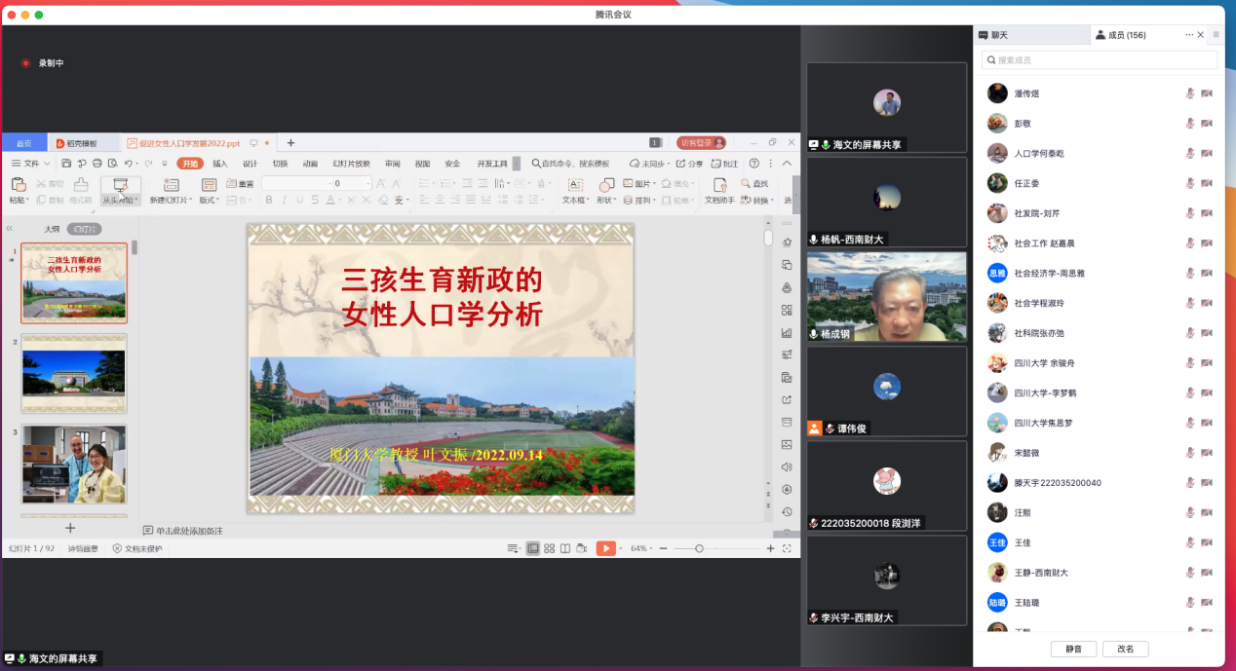Screen dimensions: 1236x671
Task: Click the 查找 find icon in ribbon
Action: pyautogui.click(x=747, y=183)
